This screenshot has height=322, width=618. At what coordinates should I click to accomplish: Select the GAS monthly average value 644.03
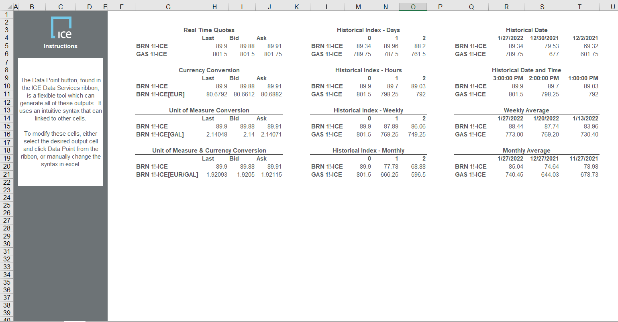point(550,175)
